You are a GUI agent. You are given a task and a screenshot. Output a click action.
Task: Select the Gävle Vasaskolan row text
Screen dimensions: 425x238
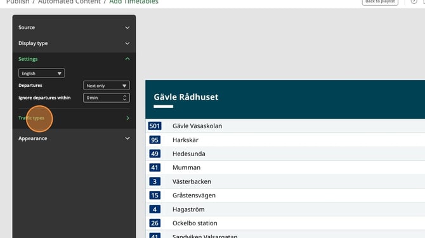point(197,126)
